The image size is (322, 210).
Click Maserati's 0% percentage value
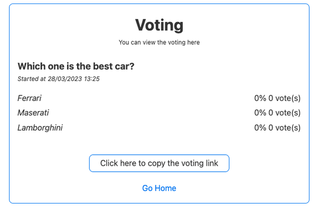point(260,113)
